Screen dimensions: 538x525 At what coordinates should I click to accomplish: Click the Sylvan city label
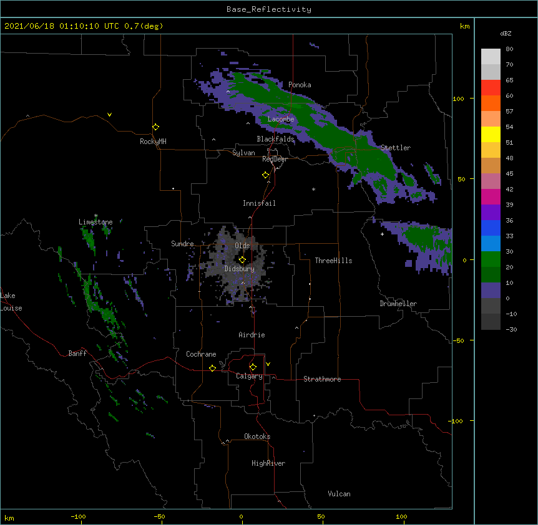point(243,153)
